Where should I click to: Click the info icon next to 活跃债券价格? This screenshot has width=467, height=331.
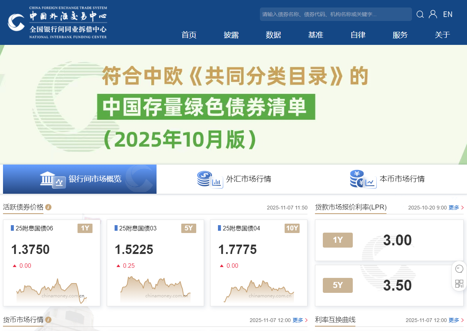[48, 207]
